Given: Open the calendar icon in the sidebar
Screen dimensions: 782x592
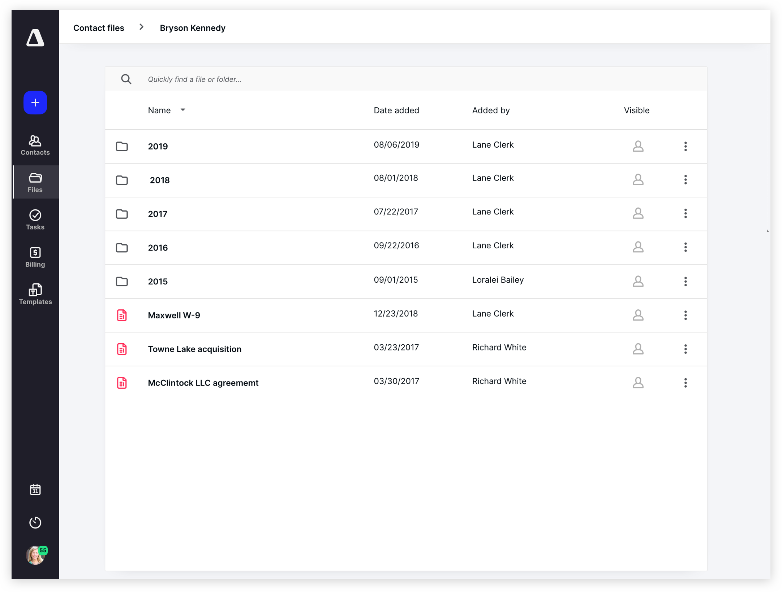Looking at the screenshot, I should [35, 490].
